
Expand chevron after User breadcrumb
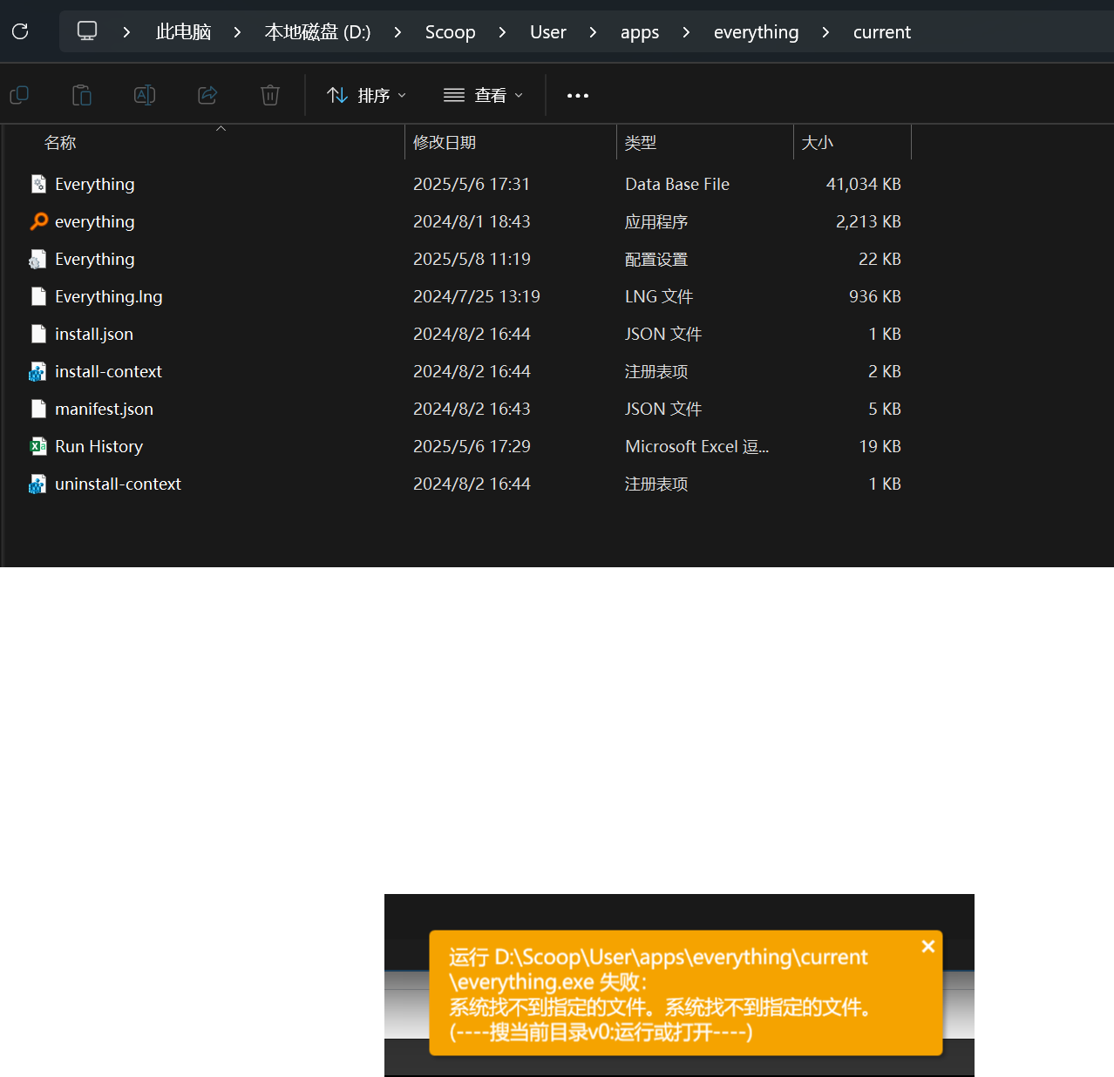[593, 32]
